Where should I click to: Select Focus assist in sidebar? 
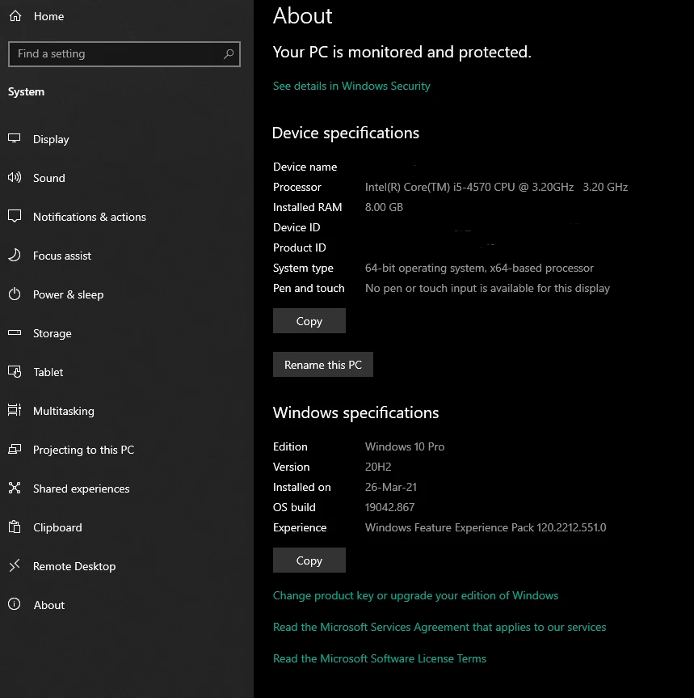point(61,256)
